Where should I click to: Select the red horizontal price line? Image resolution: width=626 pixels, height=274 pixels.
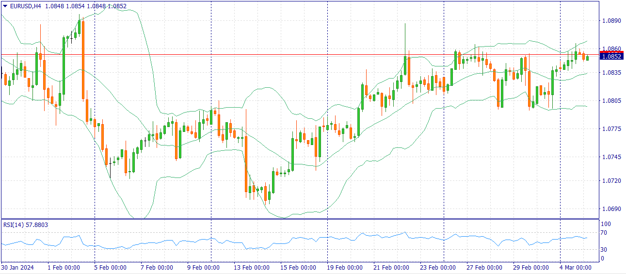291,55
